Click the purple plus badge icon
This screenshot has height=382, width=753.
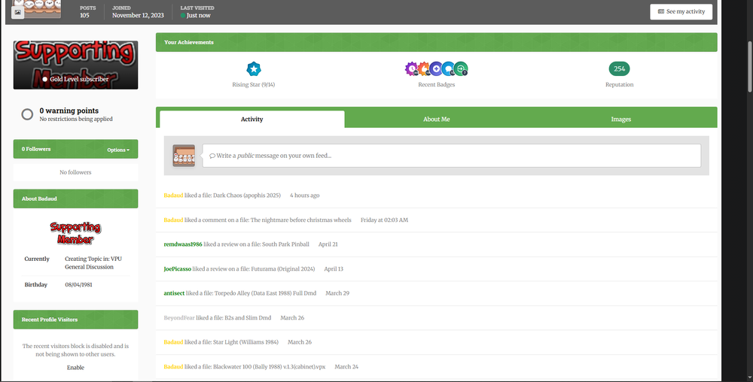coord(436,69)
